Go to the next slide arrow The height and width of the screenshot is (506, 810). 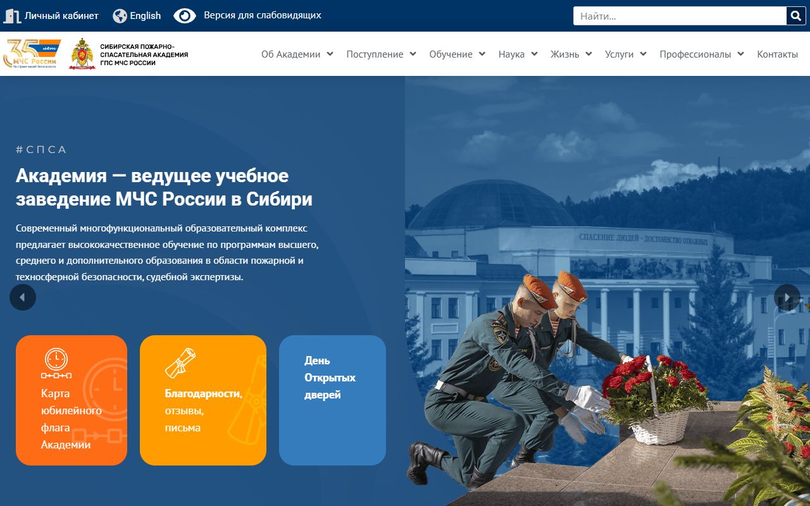pyautogui.click(x=787, y=297)
